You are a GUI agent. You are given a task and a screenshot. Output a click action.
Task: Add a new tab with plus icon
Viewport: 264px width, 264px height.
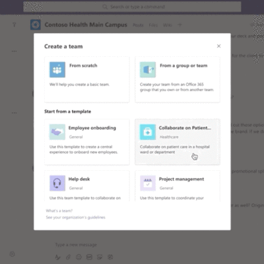(x=180, y=25)
